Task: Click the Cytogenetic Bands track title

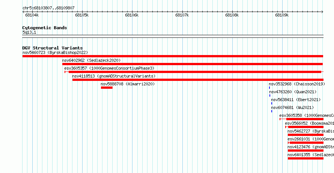Action: pyautogui.click(x=45, y=28)
